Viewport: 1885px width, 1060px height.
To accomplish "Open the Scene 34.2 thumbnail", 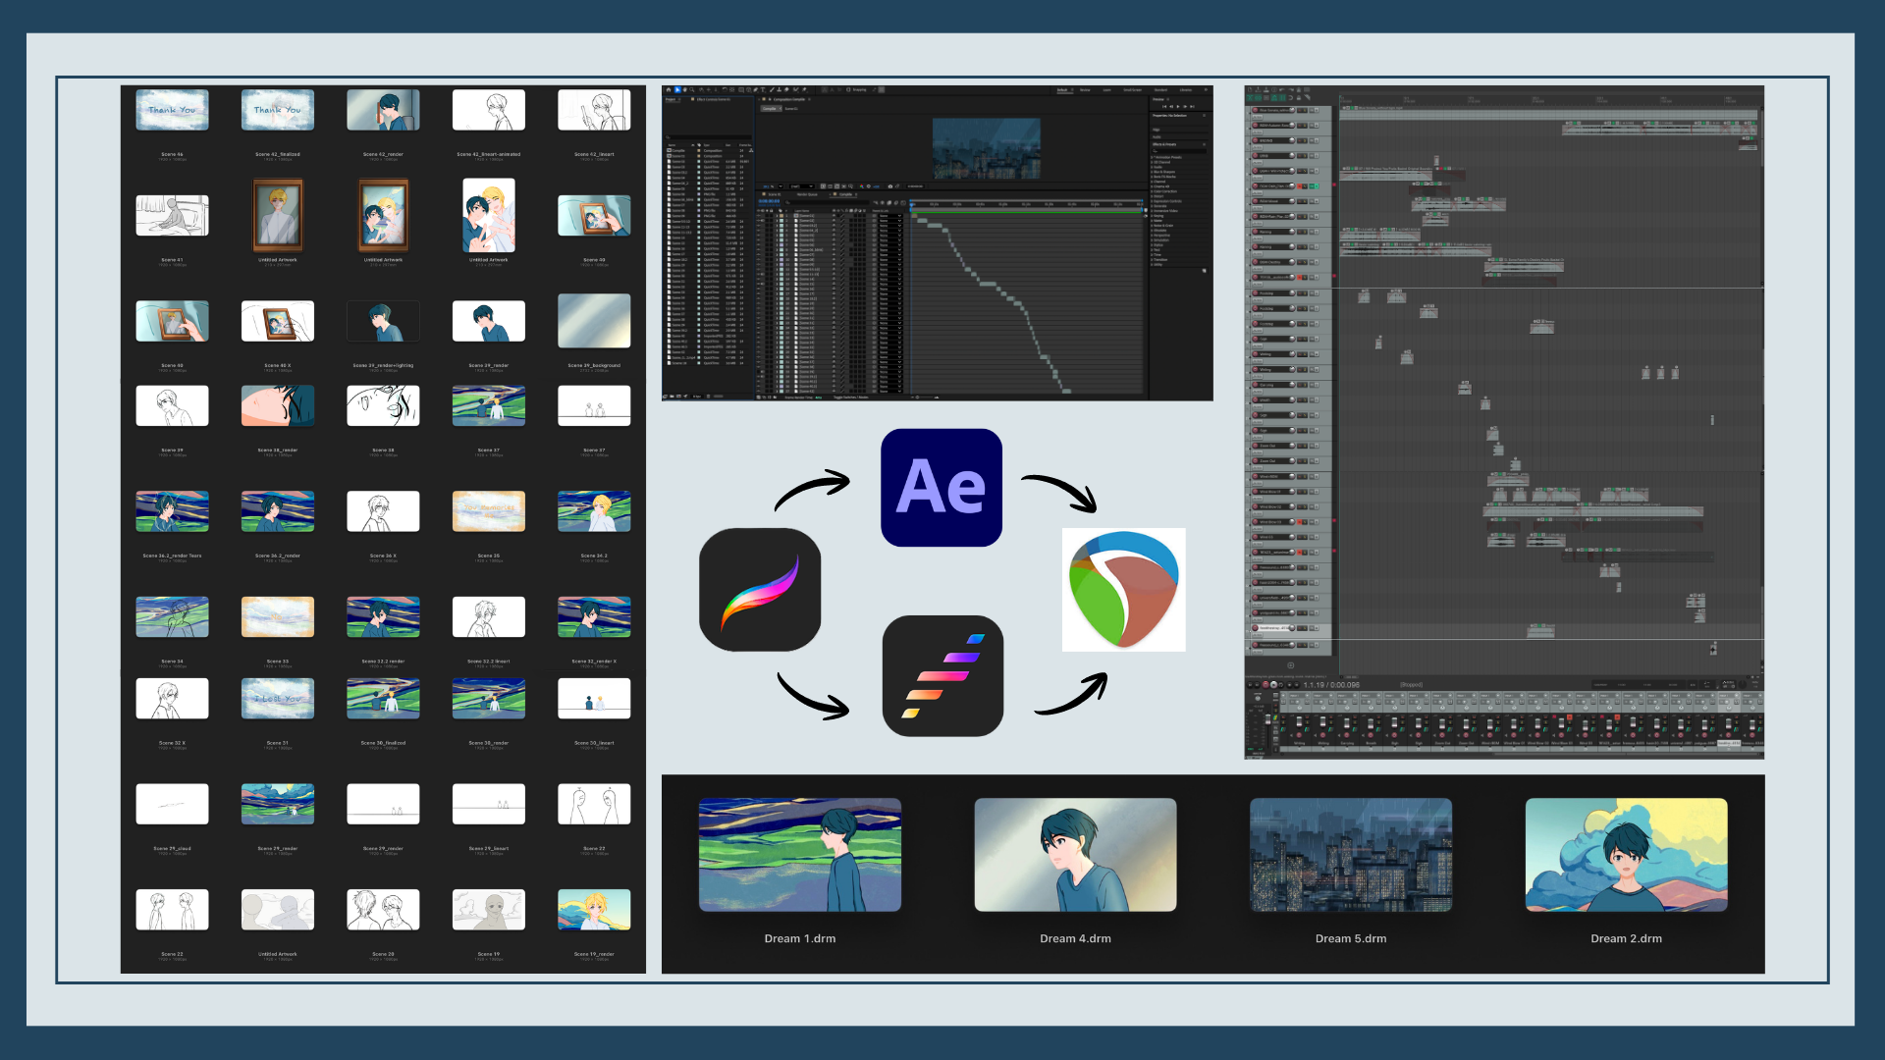I will click(594, 511).
